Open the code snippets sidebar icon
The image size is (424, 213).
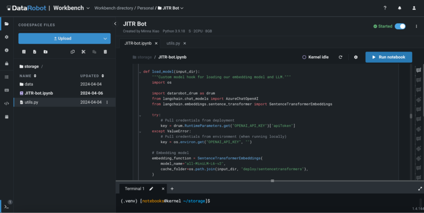click(x=6, y=104)
